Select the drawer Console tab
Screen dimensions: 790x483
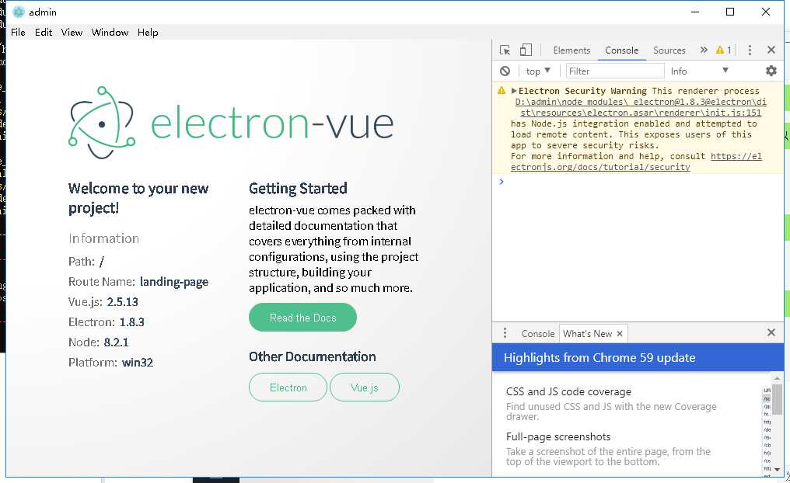(x=537, y=334)
